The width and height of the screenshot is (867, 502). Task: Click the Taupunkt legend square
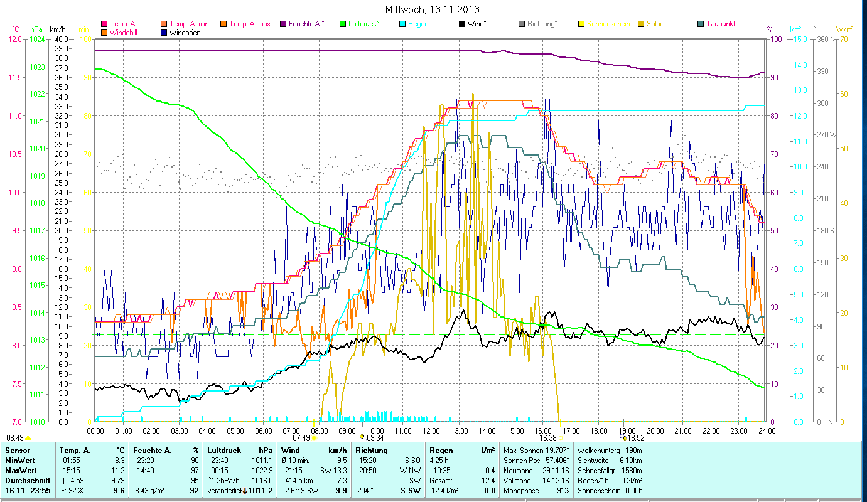click(x=701, y=24)
